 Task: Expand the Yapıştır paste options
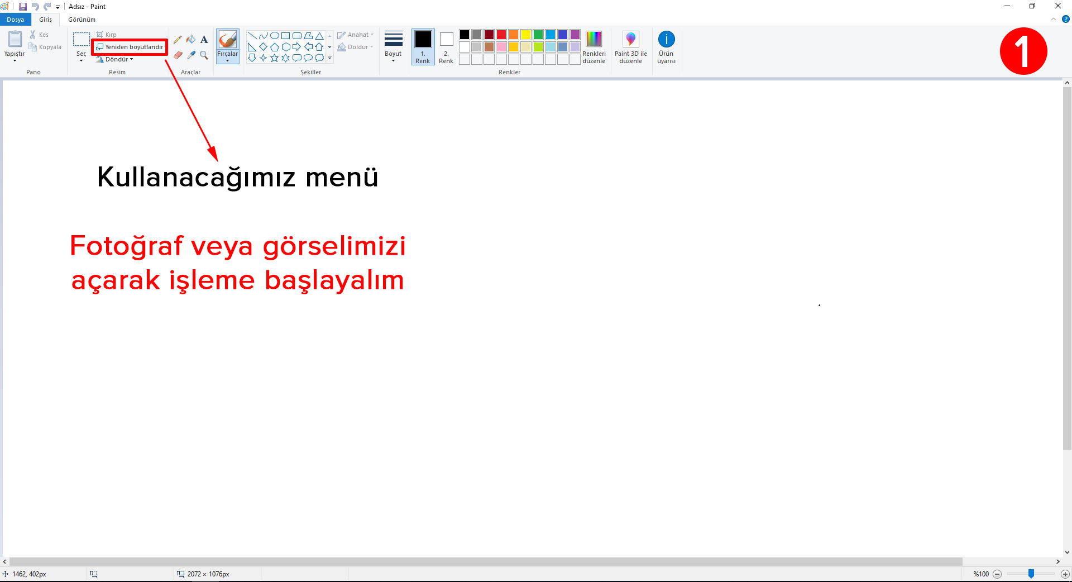tap(15, 57)
